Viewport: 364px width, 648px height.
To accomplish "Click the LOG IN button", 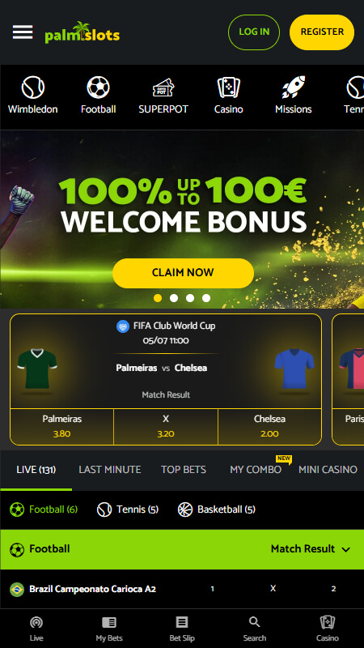I will pos(254,32).
